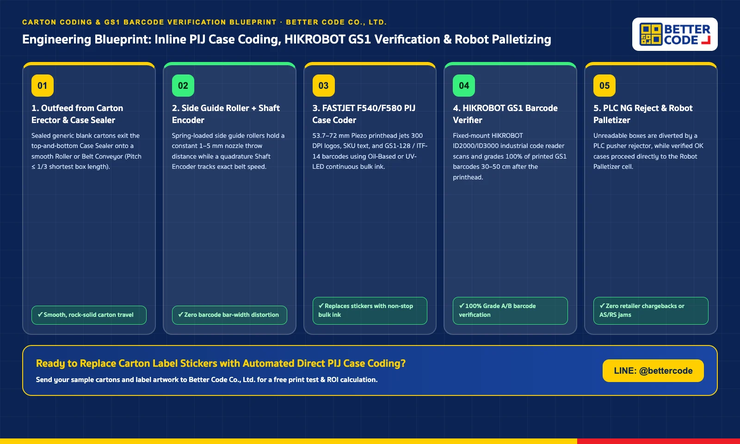Click 'Send your sample cartons' subtext line
The image size is (740, 444).
[x=207, y=380]
